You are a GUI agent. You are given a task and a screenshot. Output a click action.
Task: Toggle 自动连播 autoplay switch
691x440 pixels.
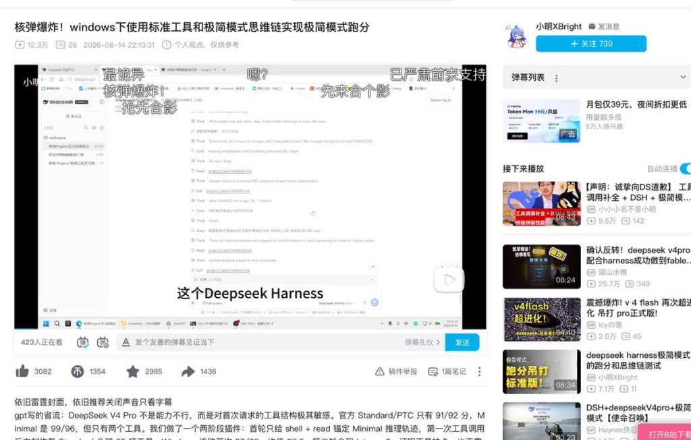(685, 168)
